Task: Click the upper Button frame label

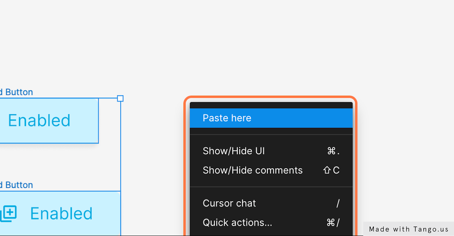Action: click(16, 92)
